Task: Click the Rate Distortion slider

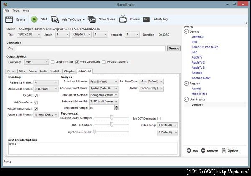Action: 112,125
